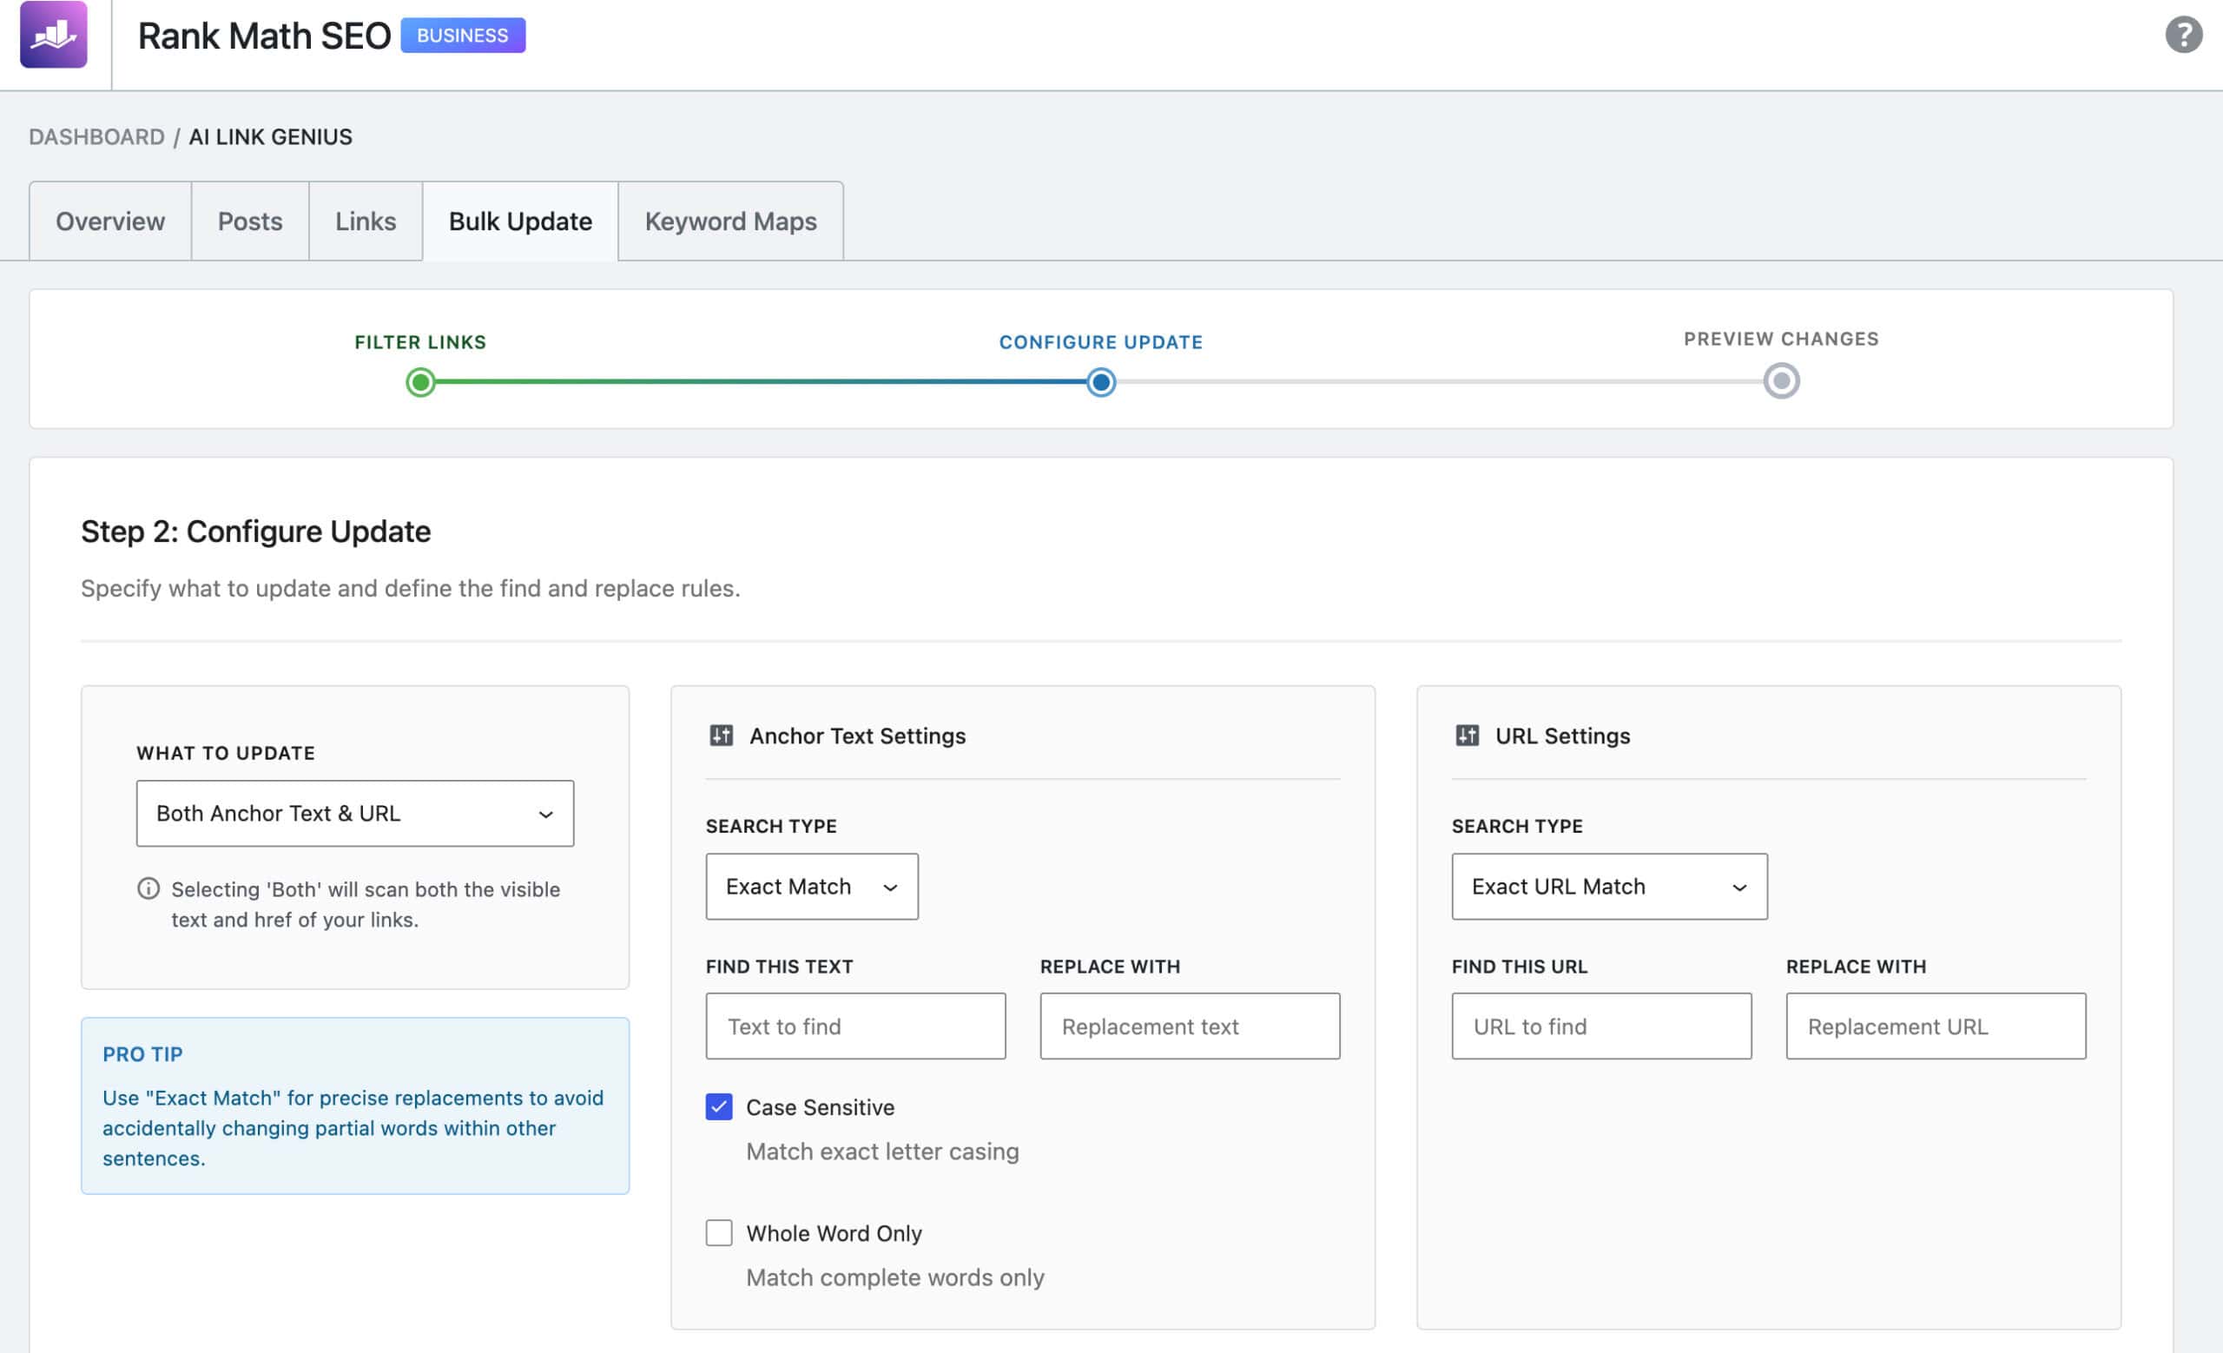Click the Step 2: Configure Update heading

(256, 532)
